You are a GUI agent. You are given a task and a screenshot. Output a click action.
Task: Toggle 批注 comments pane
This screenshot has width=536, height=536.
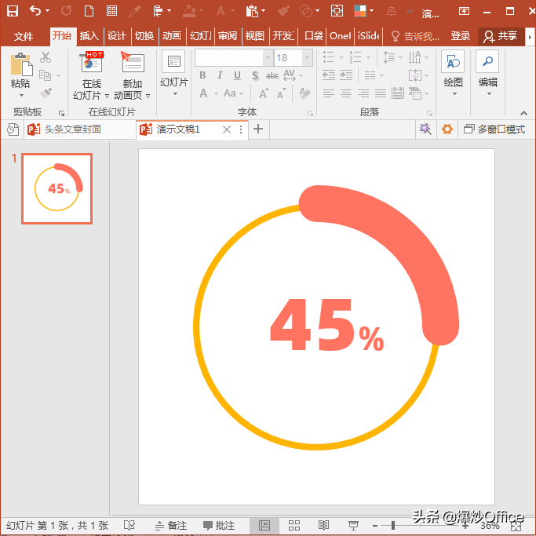218,526
